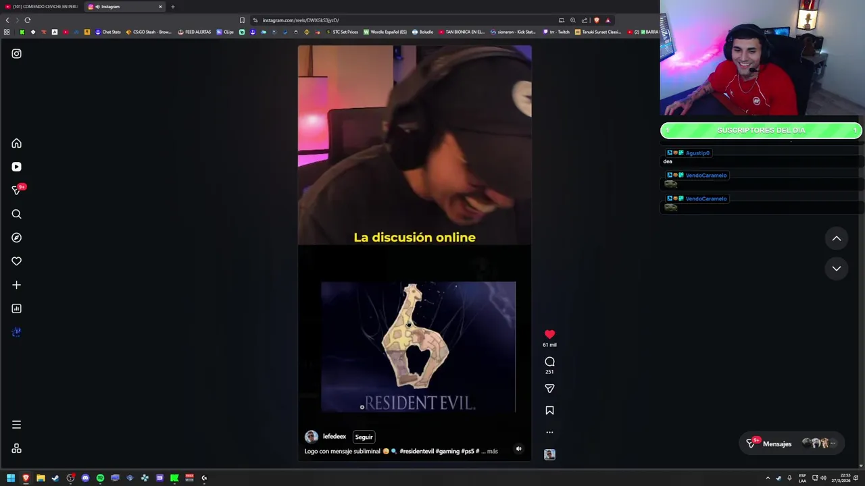Click the lefedeex profile avatar
This screenshot has height=486, width=865.
pyautogui.click(x=312, y=437)
